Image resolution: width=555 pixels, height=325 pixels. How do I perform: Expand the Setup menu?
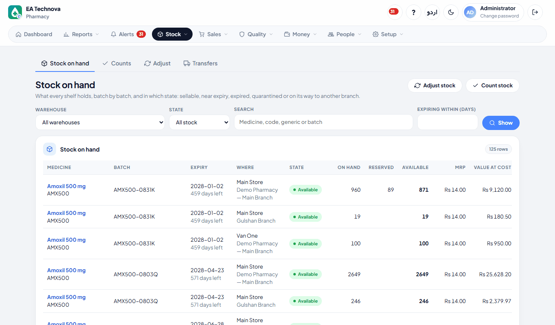click(388, 34)
